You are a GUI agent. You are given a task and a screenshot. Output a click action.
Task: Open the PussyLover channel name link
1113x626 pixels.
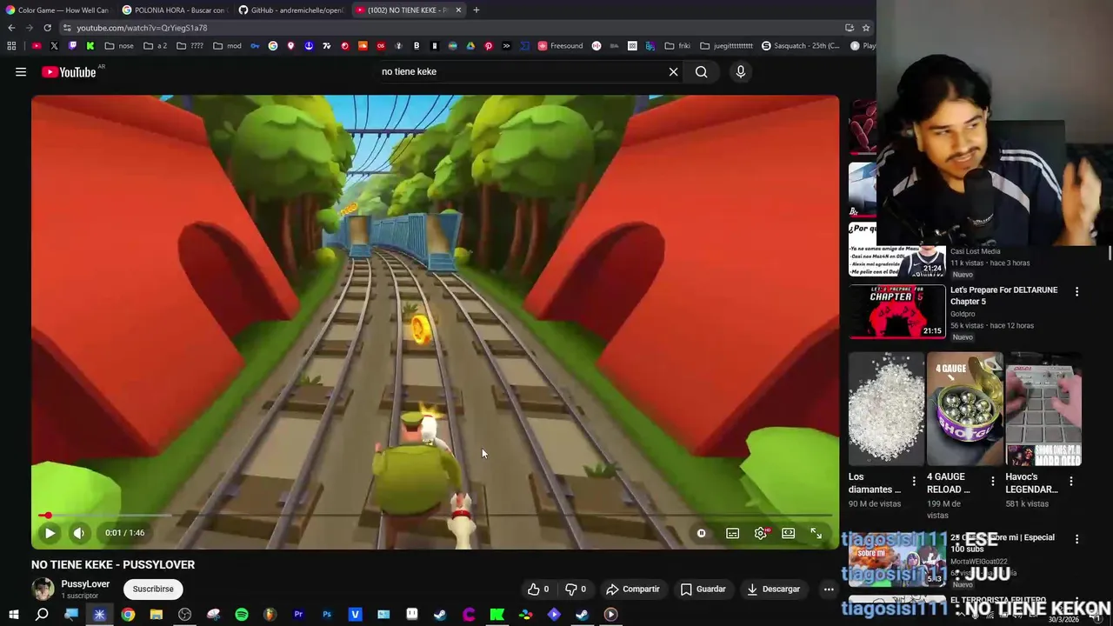pos(85,584)
